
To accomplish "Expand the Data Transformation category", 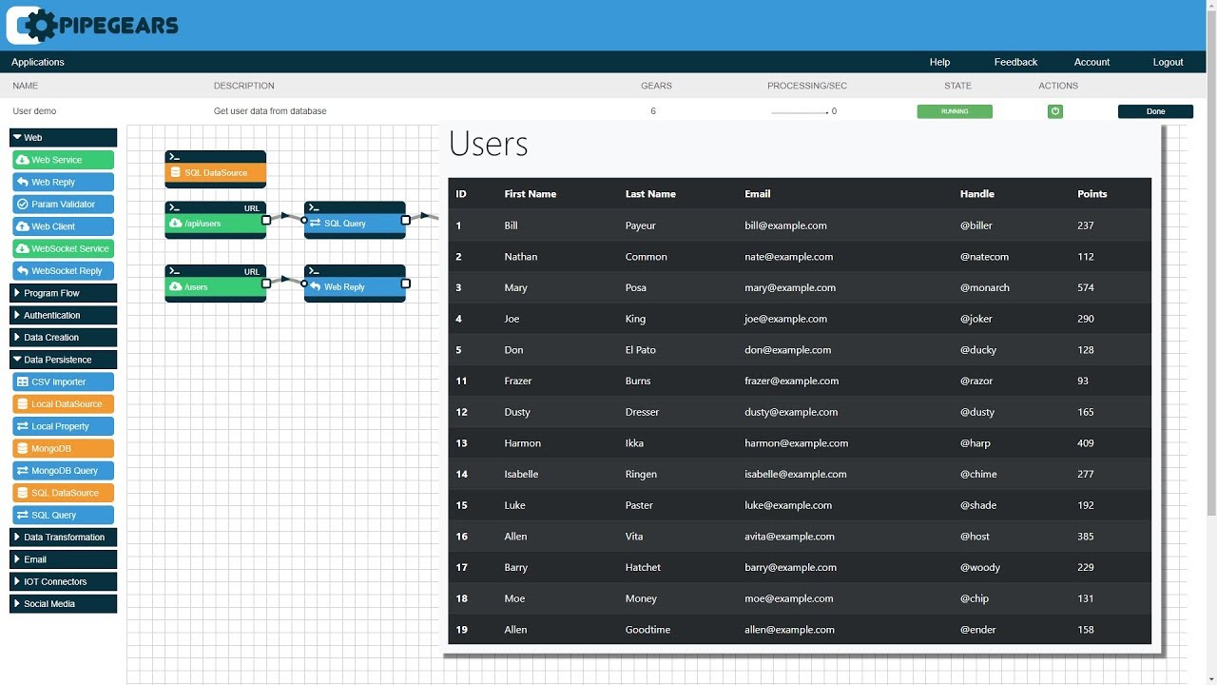I will [x=63, y=537].
